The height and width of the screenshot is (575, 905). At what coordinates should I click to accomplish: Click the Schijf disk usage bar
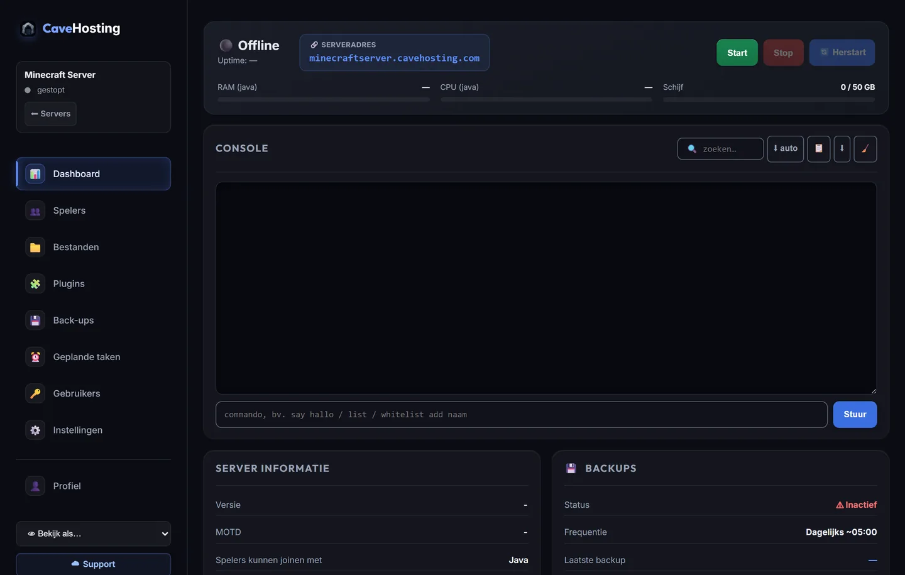[x=769, y=99]
